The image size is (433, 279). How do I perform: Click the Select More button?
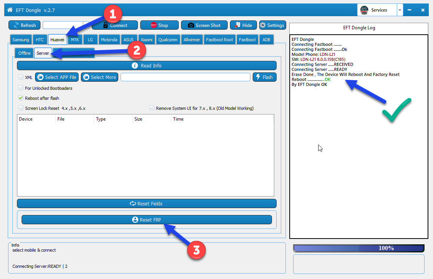(x=100, y=77)
